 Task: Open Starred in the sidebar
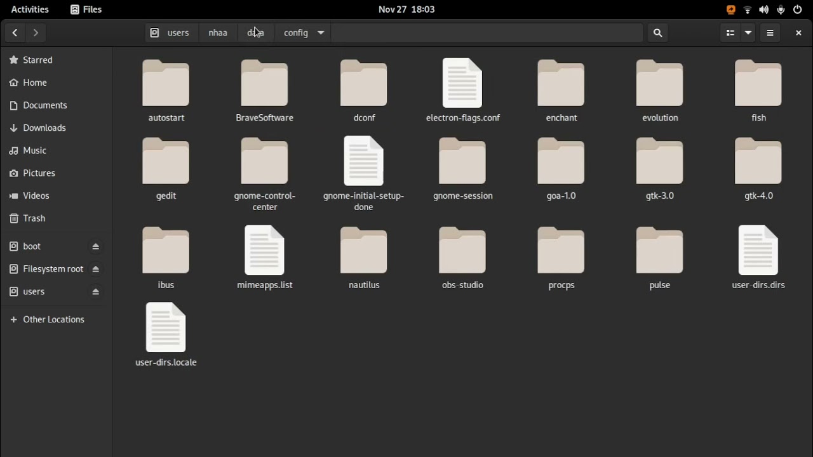click(57, 60)
